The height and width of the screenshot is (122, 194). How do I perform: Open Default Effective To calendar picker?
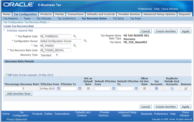pos(136,88)
